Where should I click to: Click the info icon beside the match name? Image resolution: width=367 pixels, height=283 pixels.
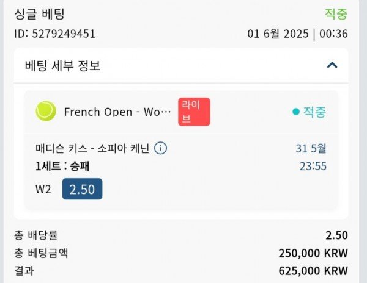[x=161, y=148]
